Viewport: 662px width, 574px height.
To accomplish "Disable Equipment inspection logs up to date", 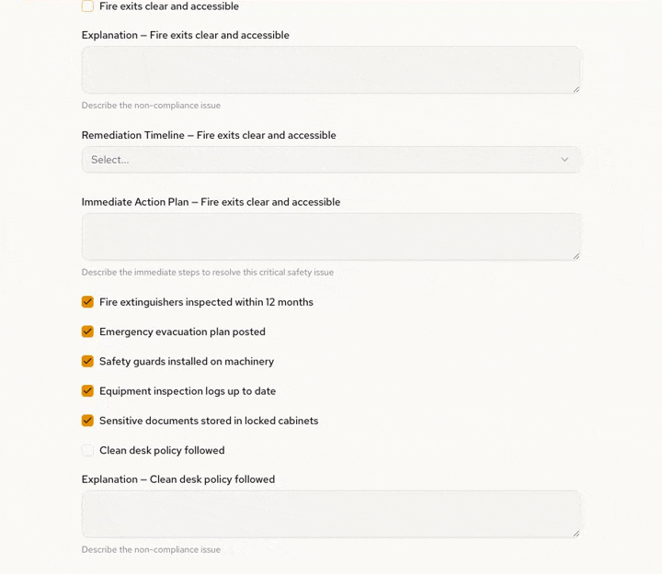I will tap(87, 391).
